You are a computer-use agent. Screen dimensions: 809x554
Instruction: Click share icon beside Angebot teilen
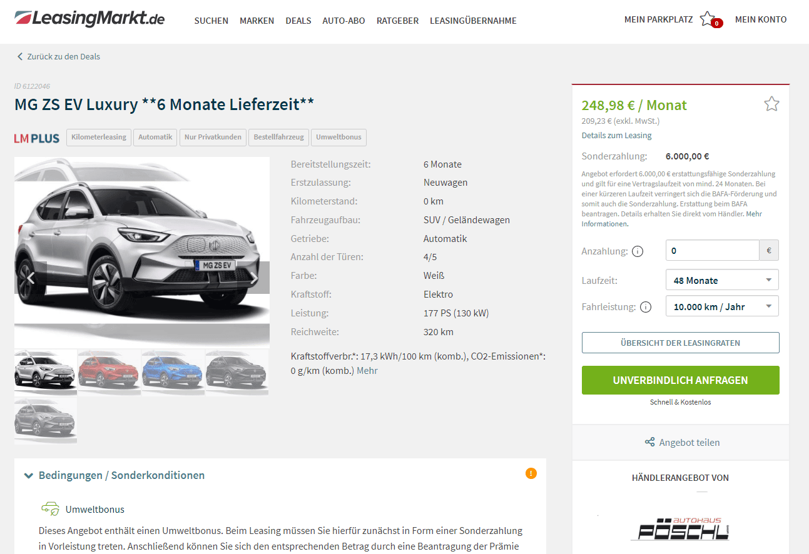tap(649, 442)
